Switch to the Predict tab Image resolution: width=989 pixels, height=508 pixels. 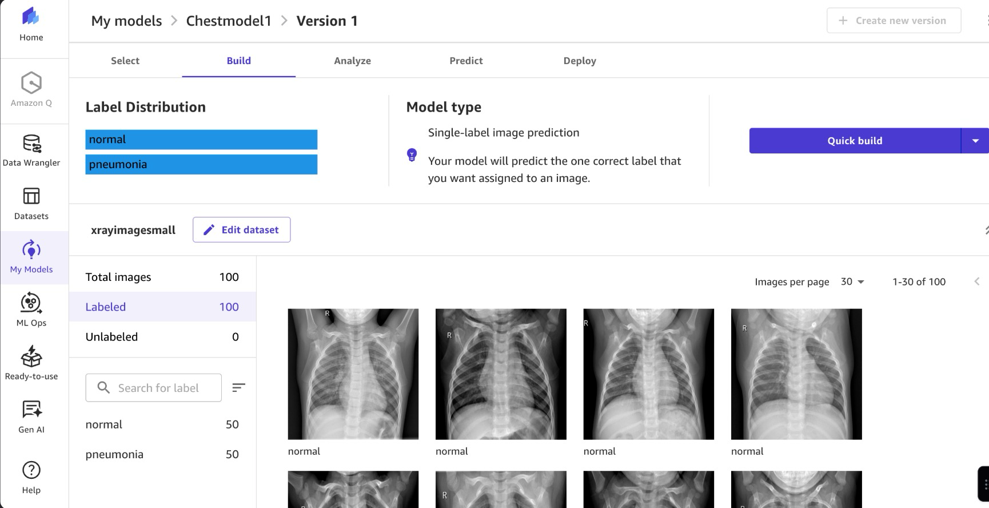[466, 61]
